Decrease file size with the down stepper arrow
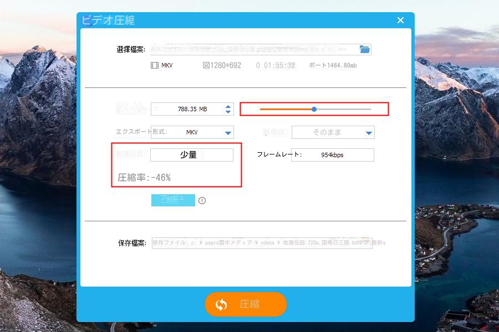 point(228,112)
